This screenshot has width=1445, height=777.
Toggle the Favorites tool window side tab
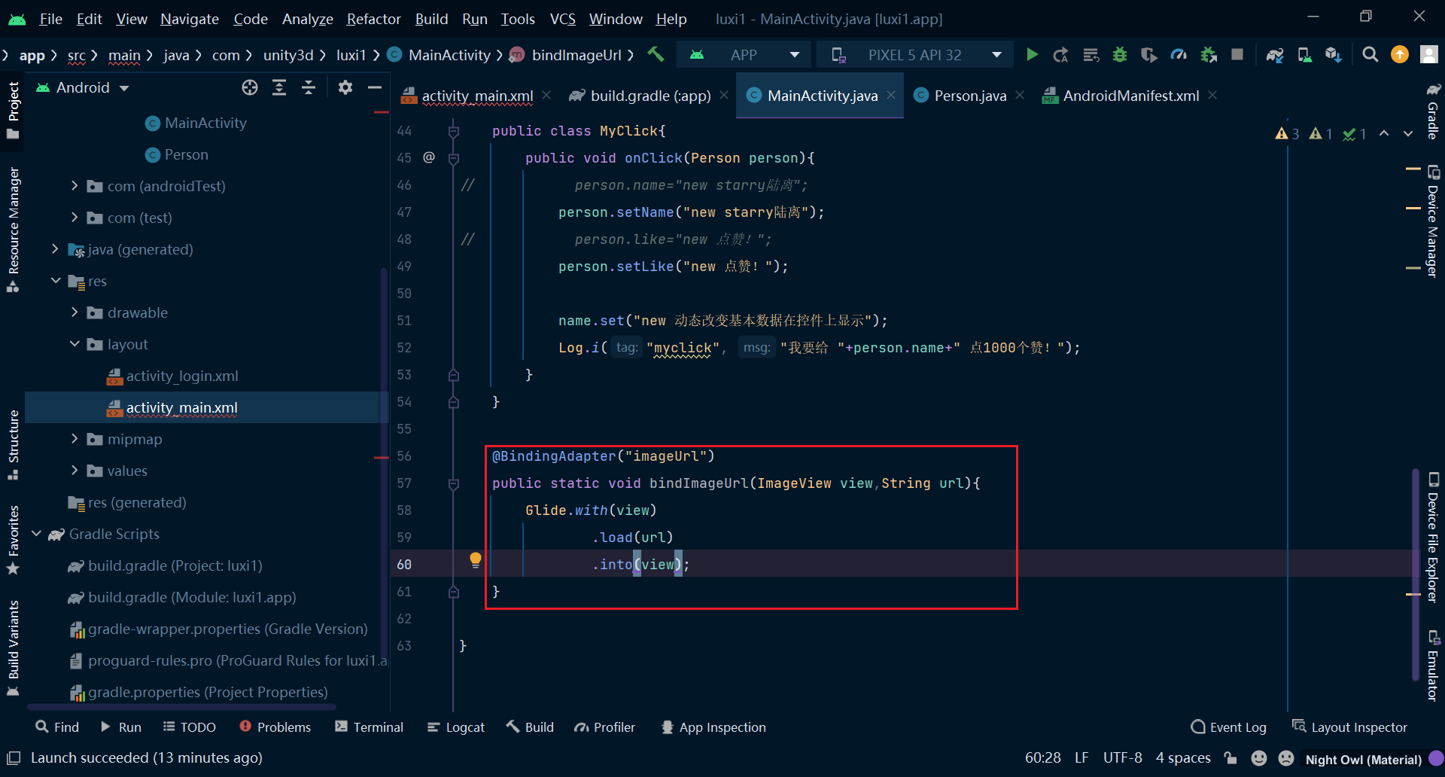pyautogui.click(x=13, y=539)
